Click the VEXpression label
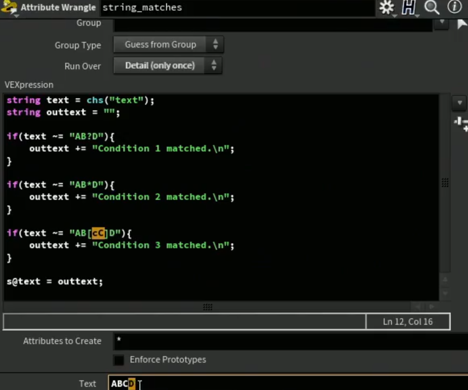This screenshot has width=468, height=390. (x=29, y=85)
